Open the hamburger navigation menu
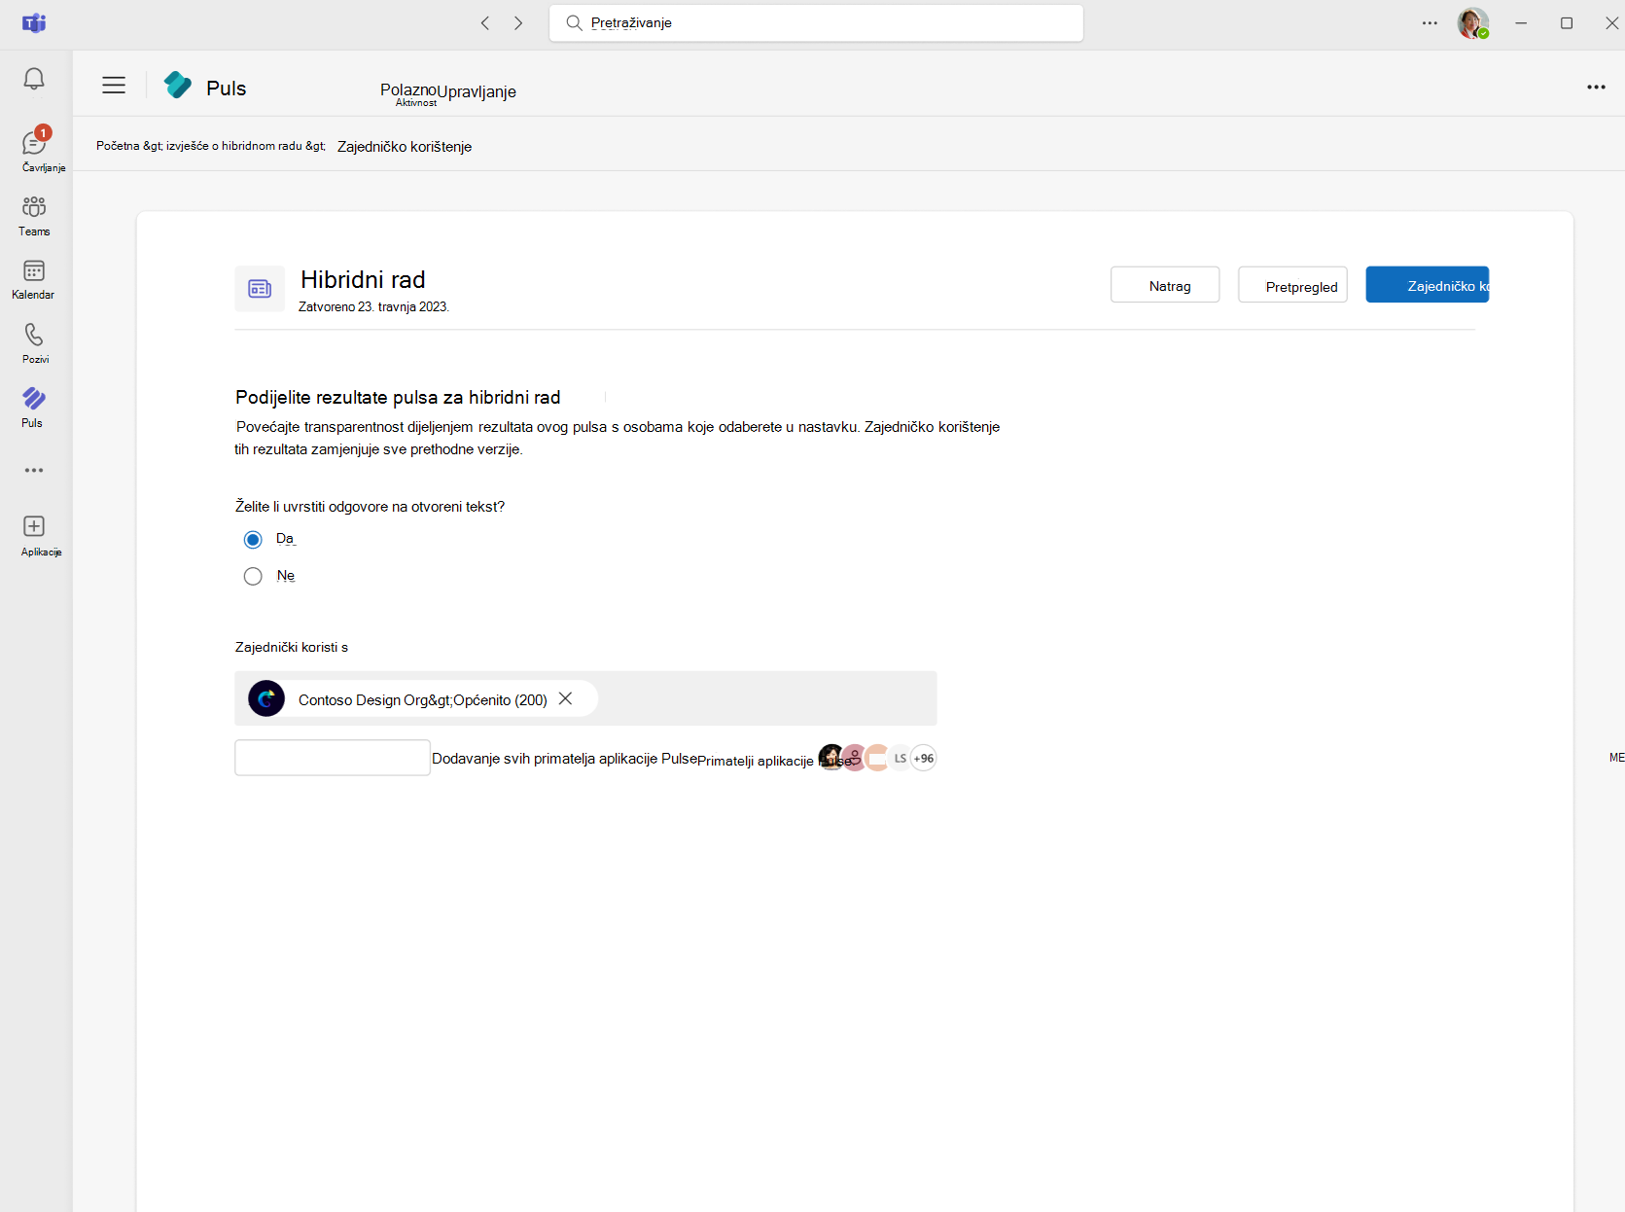 tap(114, 85)
